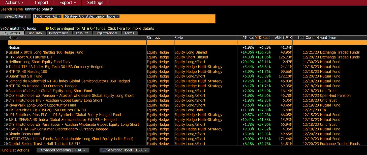
Task: Click the yellow warning icon about privileges
Action: [47, 28]
